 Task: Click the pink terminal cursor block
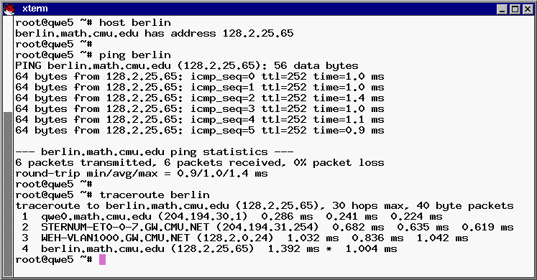click(x=102, y=259)
